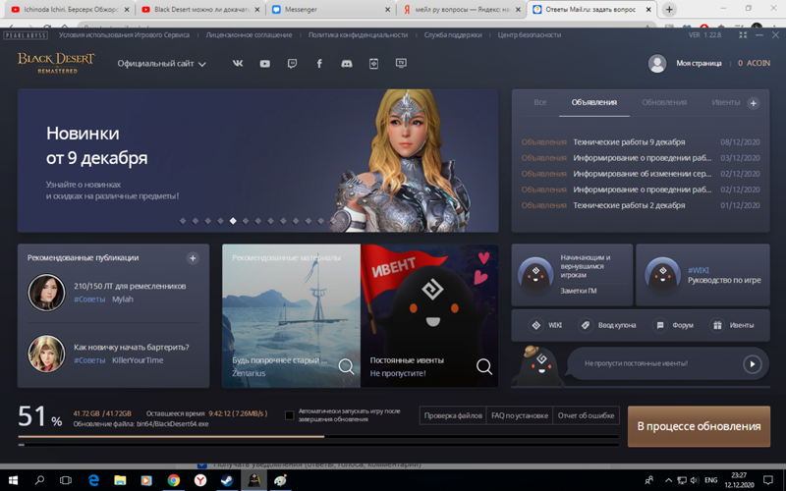Open the ACOIN balance link

(x=754, y=63)
